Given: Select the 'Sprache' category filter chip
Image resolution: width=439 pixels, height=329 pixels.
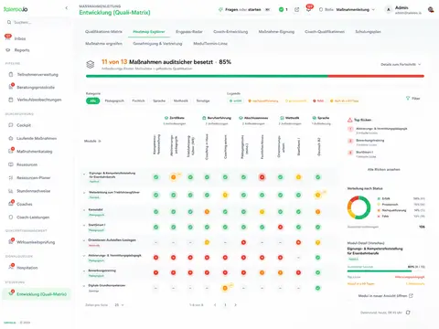Looking at the screenshot, I should [159, 101].
